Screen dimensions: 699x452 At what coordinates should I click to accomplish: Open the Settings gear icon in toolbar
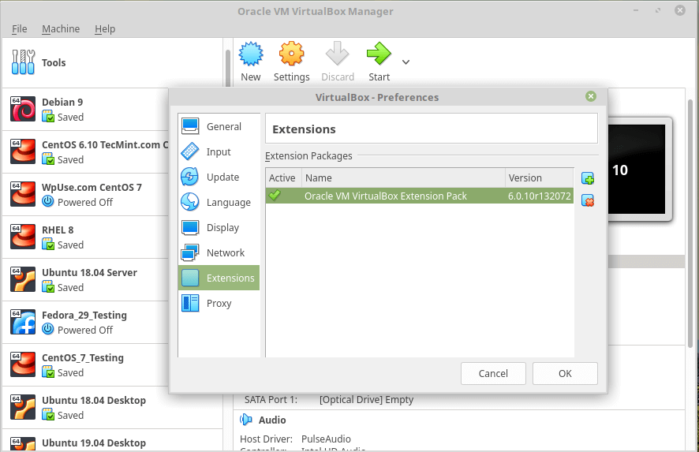tap(291, 54)
